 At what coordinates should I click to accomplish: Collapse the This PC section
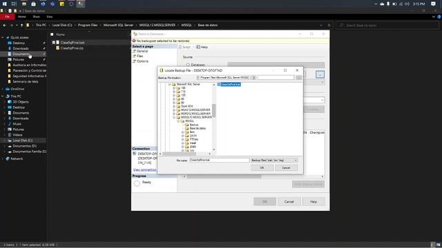(3, 96)
